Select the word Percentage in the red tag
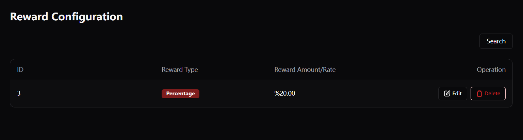 pyautogui.click(x=180, y=94)
